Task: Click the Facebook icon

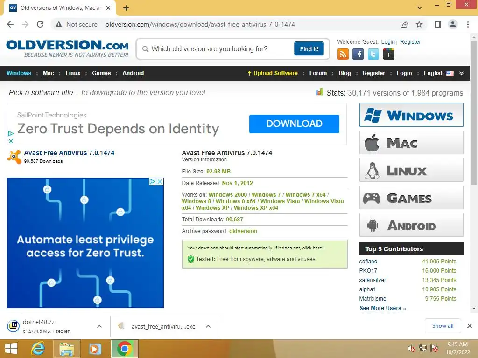Action: coord(358,54)
